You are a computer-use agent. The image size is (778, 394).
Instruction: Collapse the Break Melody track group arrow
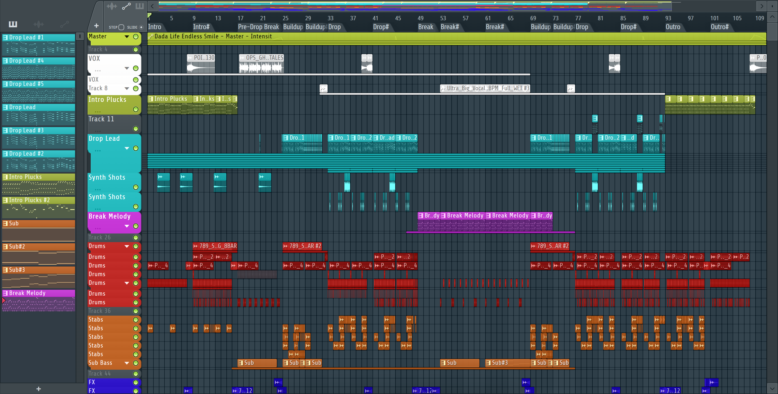[127, 226]
